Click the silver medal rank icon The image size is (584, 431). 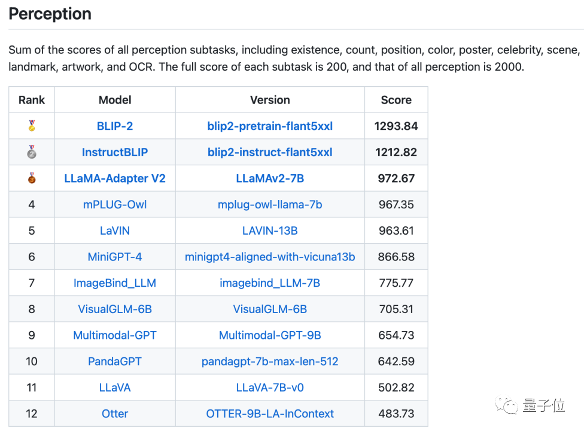32,152
